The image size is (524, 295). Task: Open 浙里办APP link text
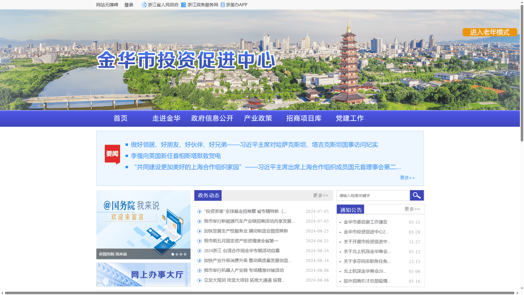[237, 5]
